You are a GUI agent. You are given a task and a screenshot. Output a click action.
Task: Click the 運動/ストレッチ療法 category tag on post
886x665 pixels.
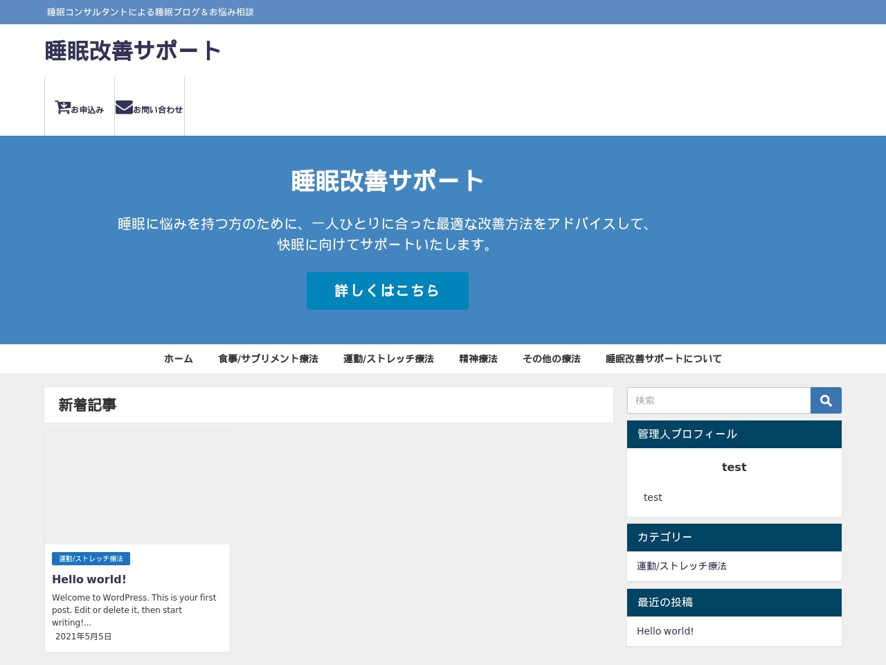(x=91, y=559)
